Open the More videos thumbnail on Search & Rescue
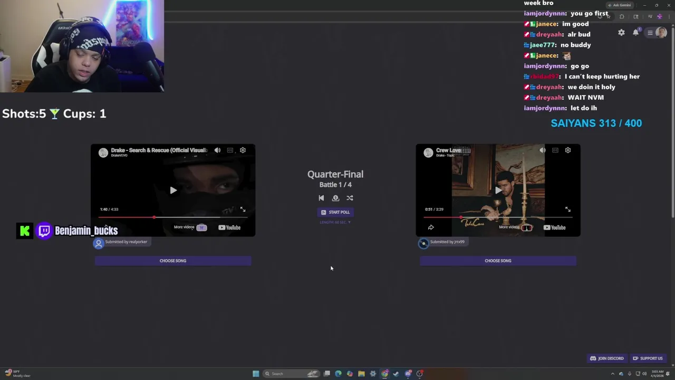Viewport: 675px width, 380px height. point(201,227)
